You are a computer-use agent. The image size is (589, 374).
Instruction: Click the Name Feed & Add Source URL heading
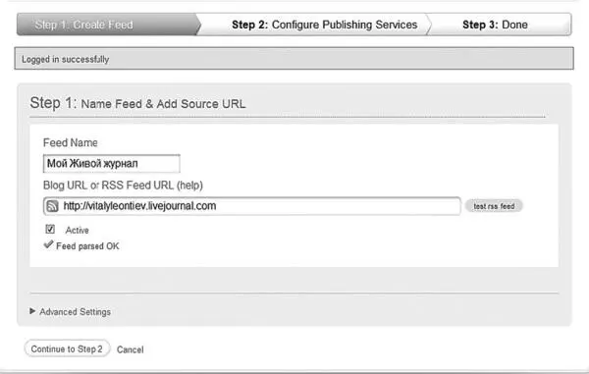tap(163, 104)
